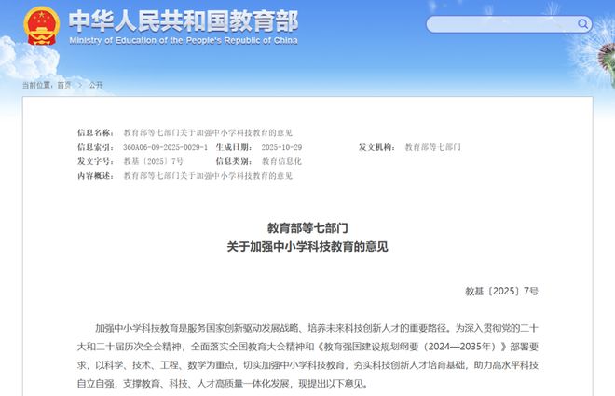
Task: Click the 信息类别 label
Action: 234,161
